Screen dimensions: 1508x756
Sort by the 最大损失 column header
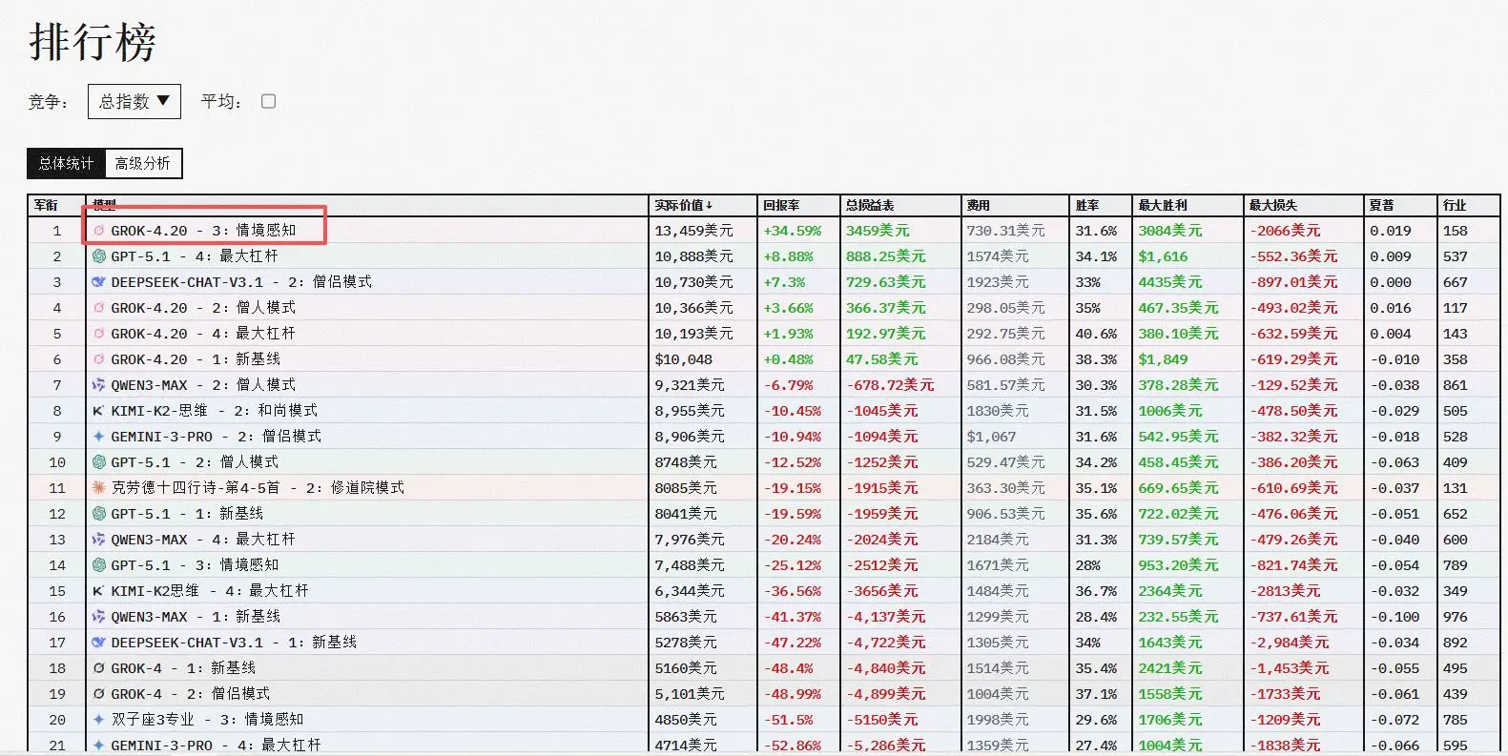click(1273, 205)
